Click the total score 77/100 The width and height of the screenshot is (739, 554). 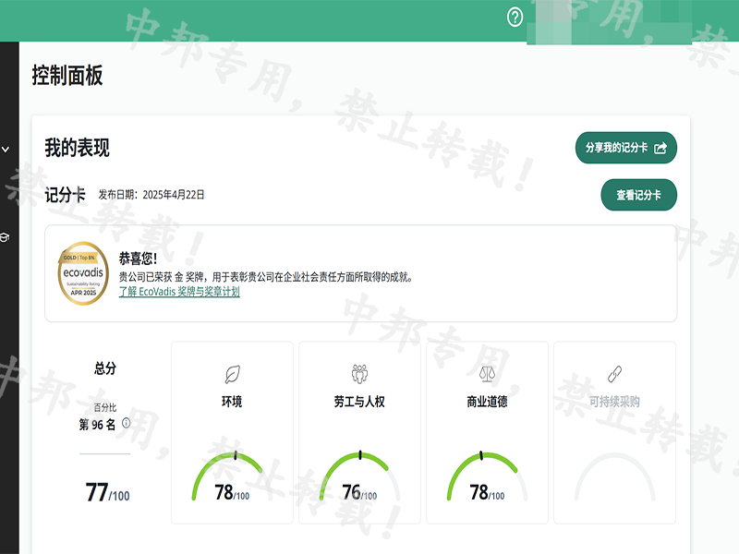pyautogui.click(x=107, y=493)
